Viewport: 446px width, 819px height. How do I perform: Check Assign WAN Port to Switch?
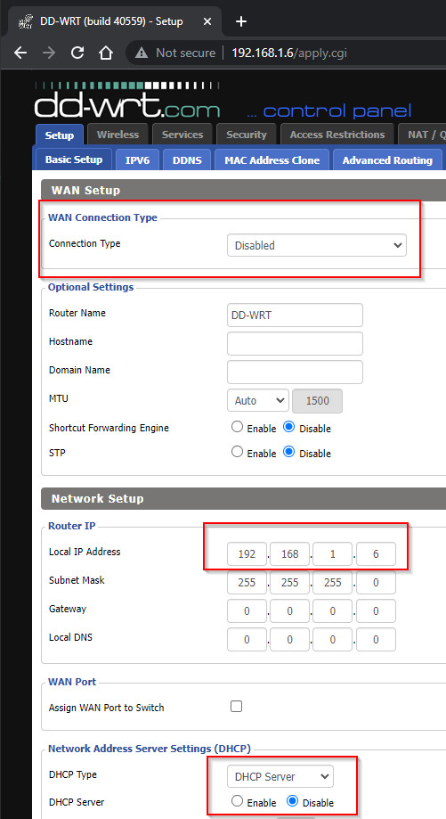tap(236, 706)
